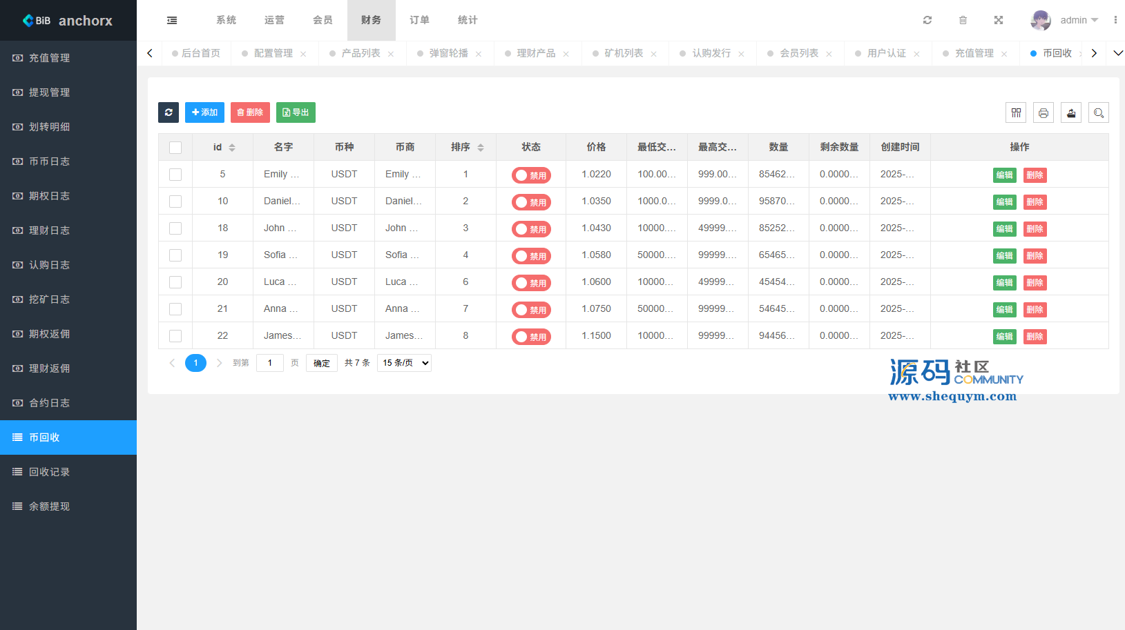Viewport: 1125px width, 630px height.
Task: Switch to the 订单 top menu
Action: coord(419,20)
